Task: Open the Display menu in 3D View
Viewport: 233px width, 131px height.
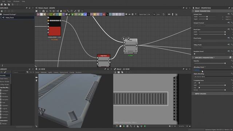Action: (72, 72)
